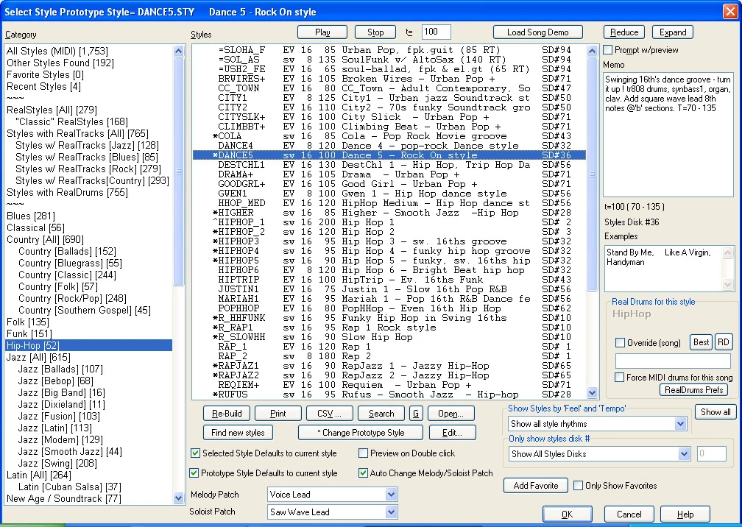Click the RD button

[724, 342]
